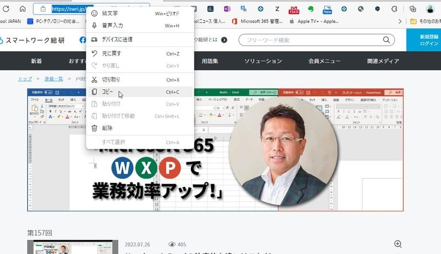Click the search magnifier in フリーワード検索
The image size is (441, 254).
pyautogui.click(x=387, y=40)
